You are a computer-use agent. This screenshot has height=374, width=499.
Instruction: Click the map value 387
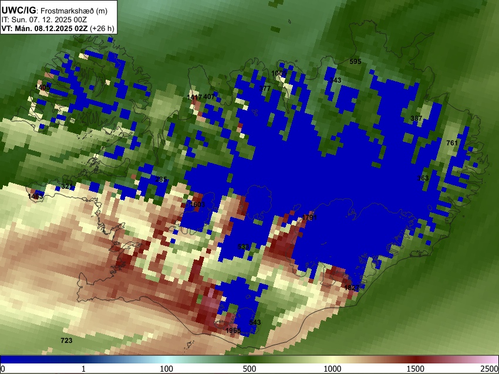[416, 118]
